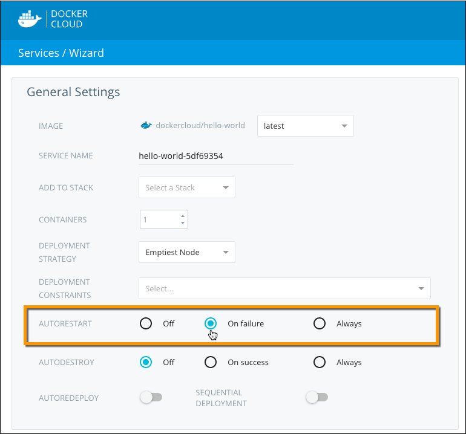Decrease containers count with down arrow

click(x=182, y=223)
